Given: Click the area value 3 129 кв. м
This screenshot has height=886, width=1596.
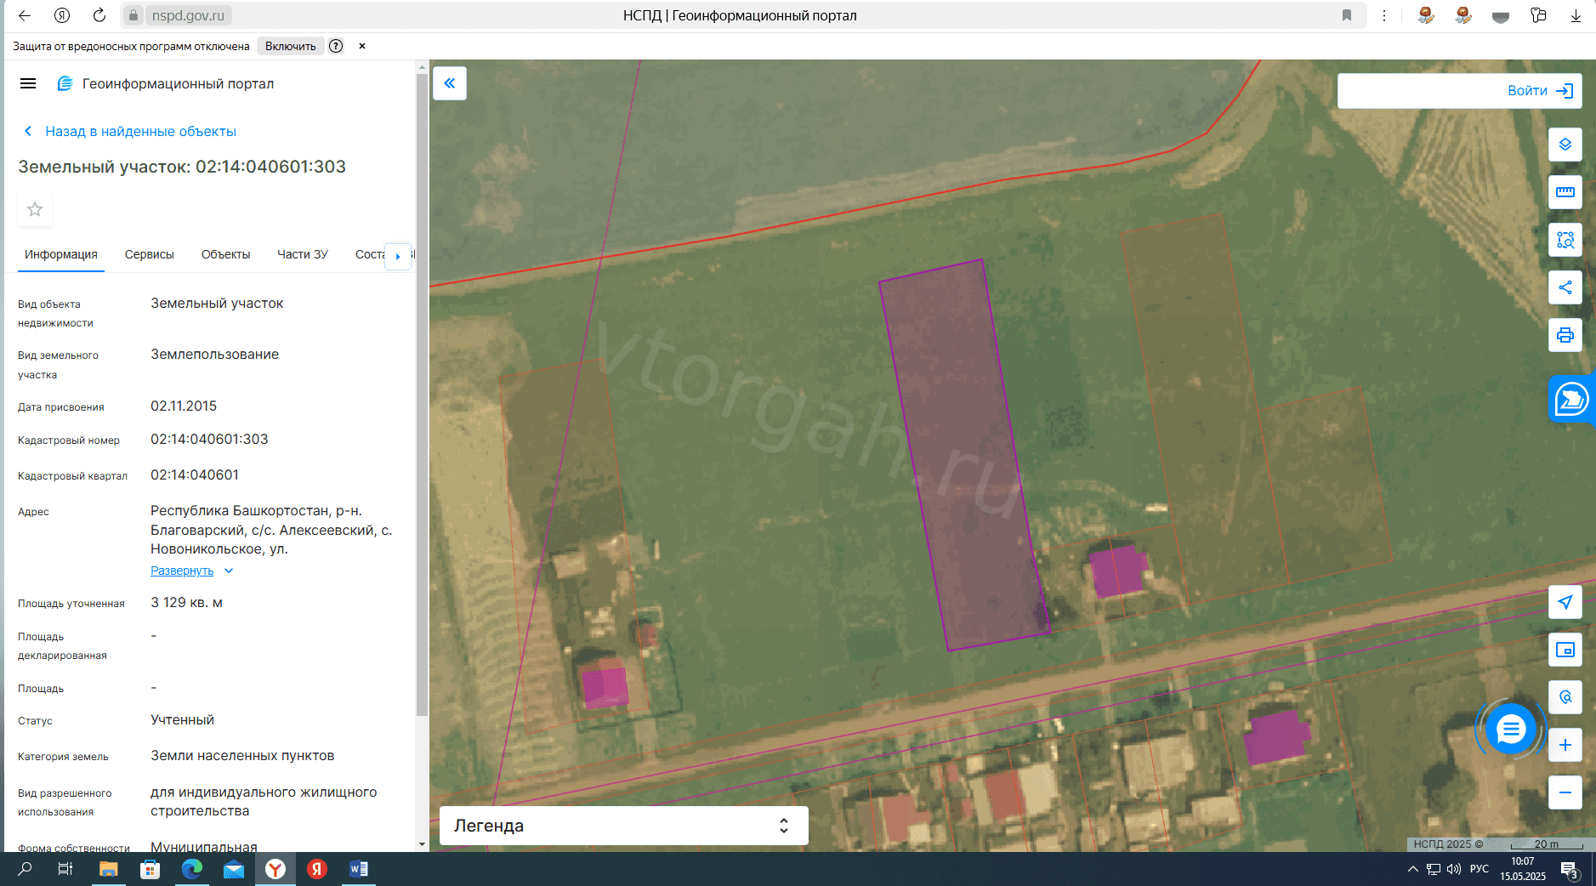Looking at the screenshot, I should 186,603.
